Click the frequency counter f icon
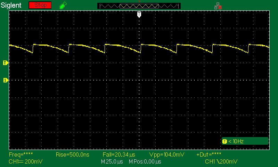278x167 pixels. 224,142
